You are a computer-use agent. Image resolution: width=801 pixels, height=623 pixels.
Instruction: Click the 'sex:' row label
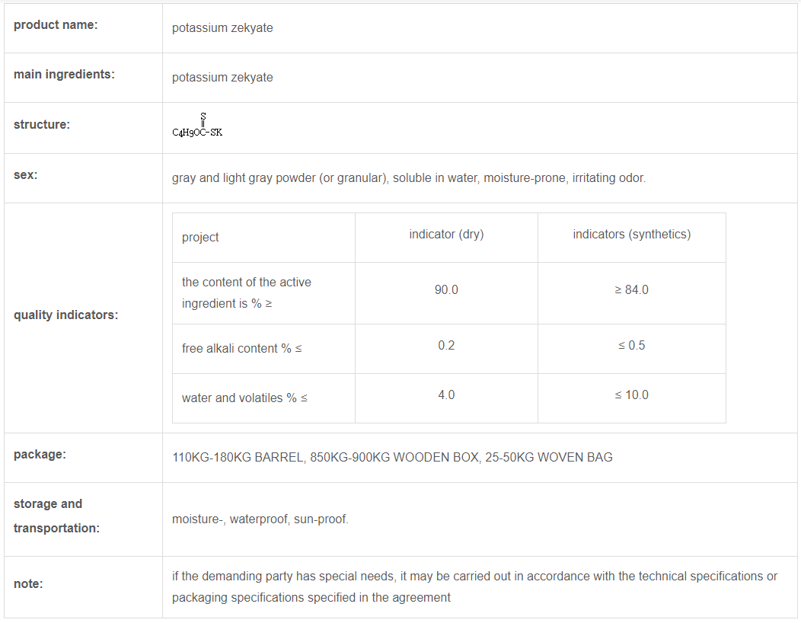(26, 175)
